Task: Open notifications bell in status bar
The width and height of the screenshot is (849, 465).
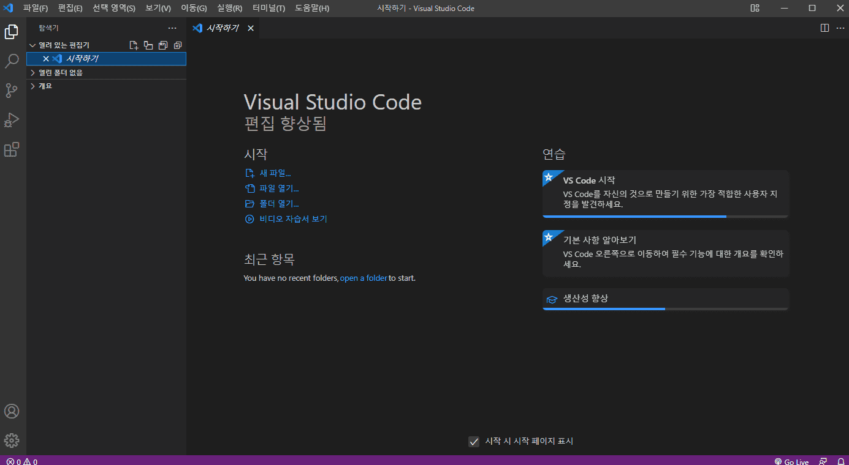Action: click(840, 462)
